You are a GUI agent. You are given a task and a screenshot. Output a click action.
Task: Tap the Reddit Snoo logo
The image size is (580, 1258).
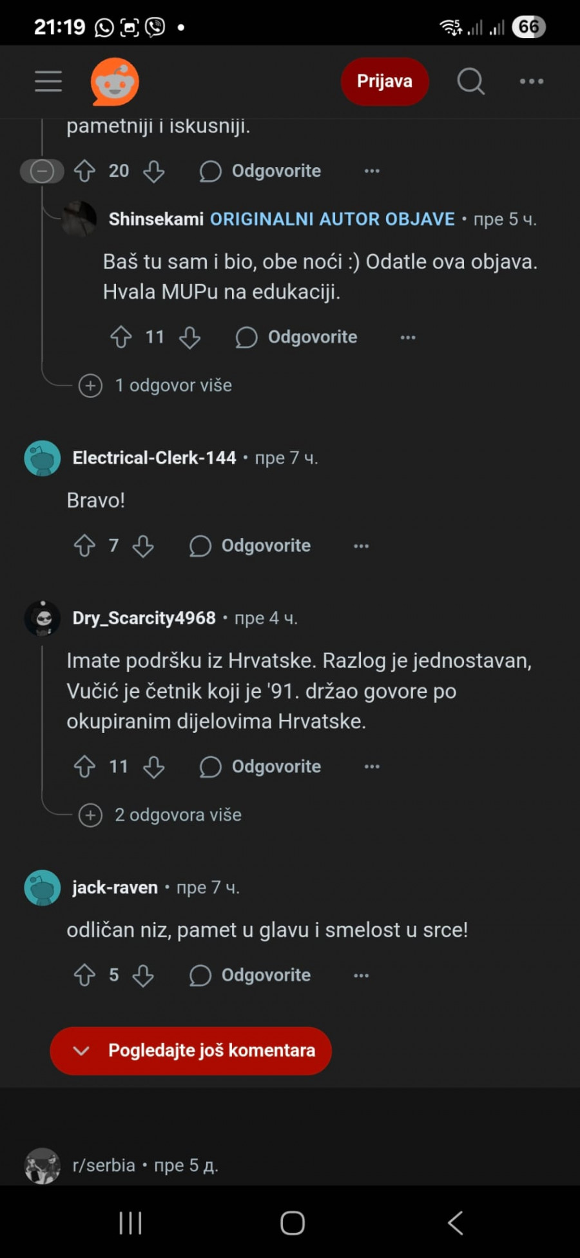click(115, 82)
